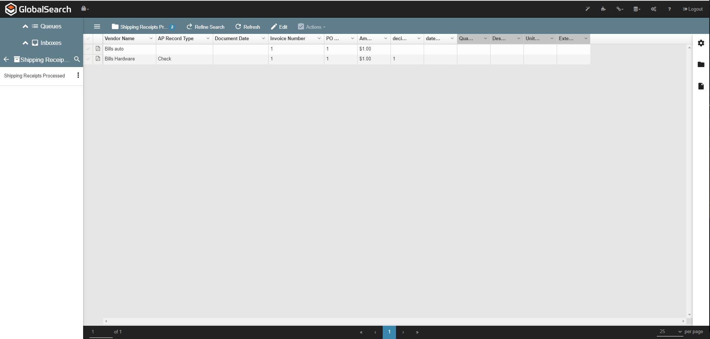
Task: Click the hamburger menu icon in toolbar
Action: coord(97,27)
